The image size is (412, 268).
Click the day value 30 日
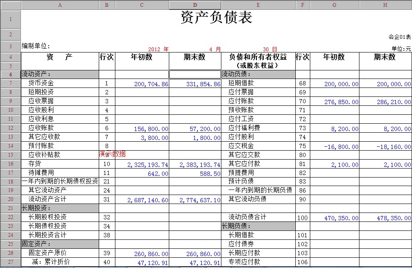click(x=270, y=49)
